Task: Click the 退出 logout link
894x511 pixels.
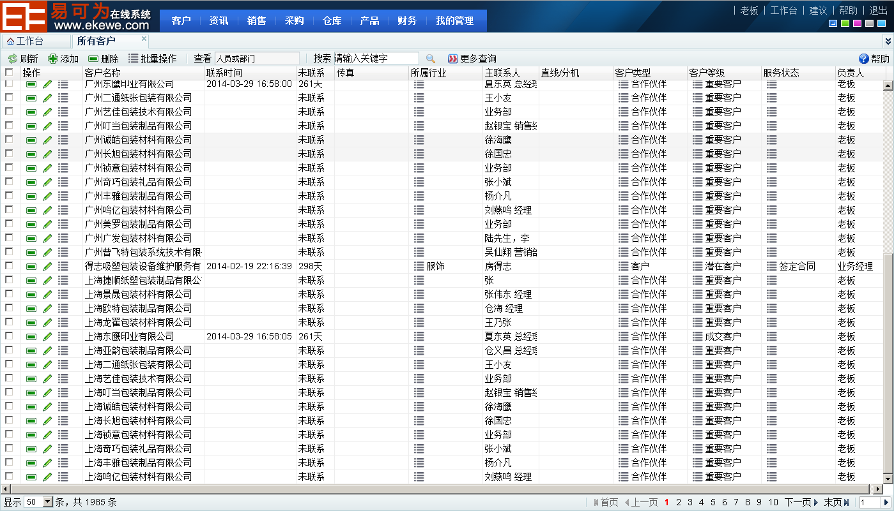Action: pos(879,10)
